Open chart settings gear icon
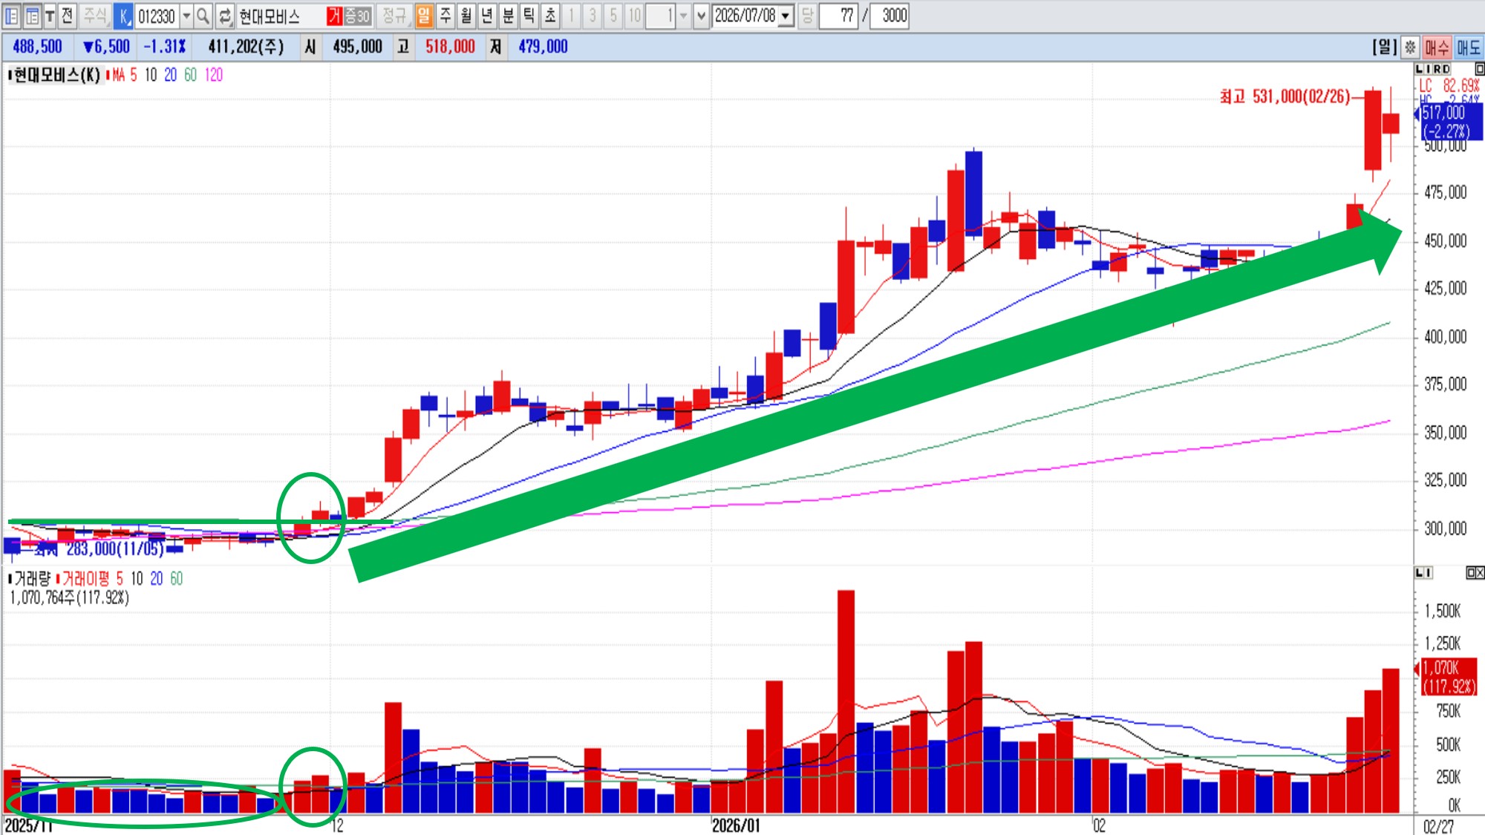Screen dimensions: 1485x835 tap(1410, 48)
